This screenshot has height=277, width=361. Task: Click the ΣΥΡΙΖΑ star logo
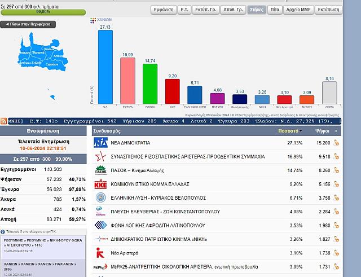pos(100,156)
